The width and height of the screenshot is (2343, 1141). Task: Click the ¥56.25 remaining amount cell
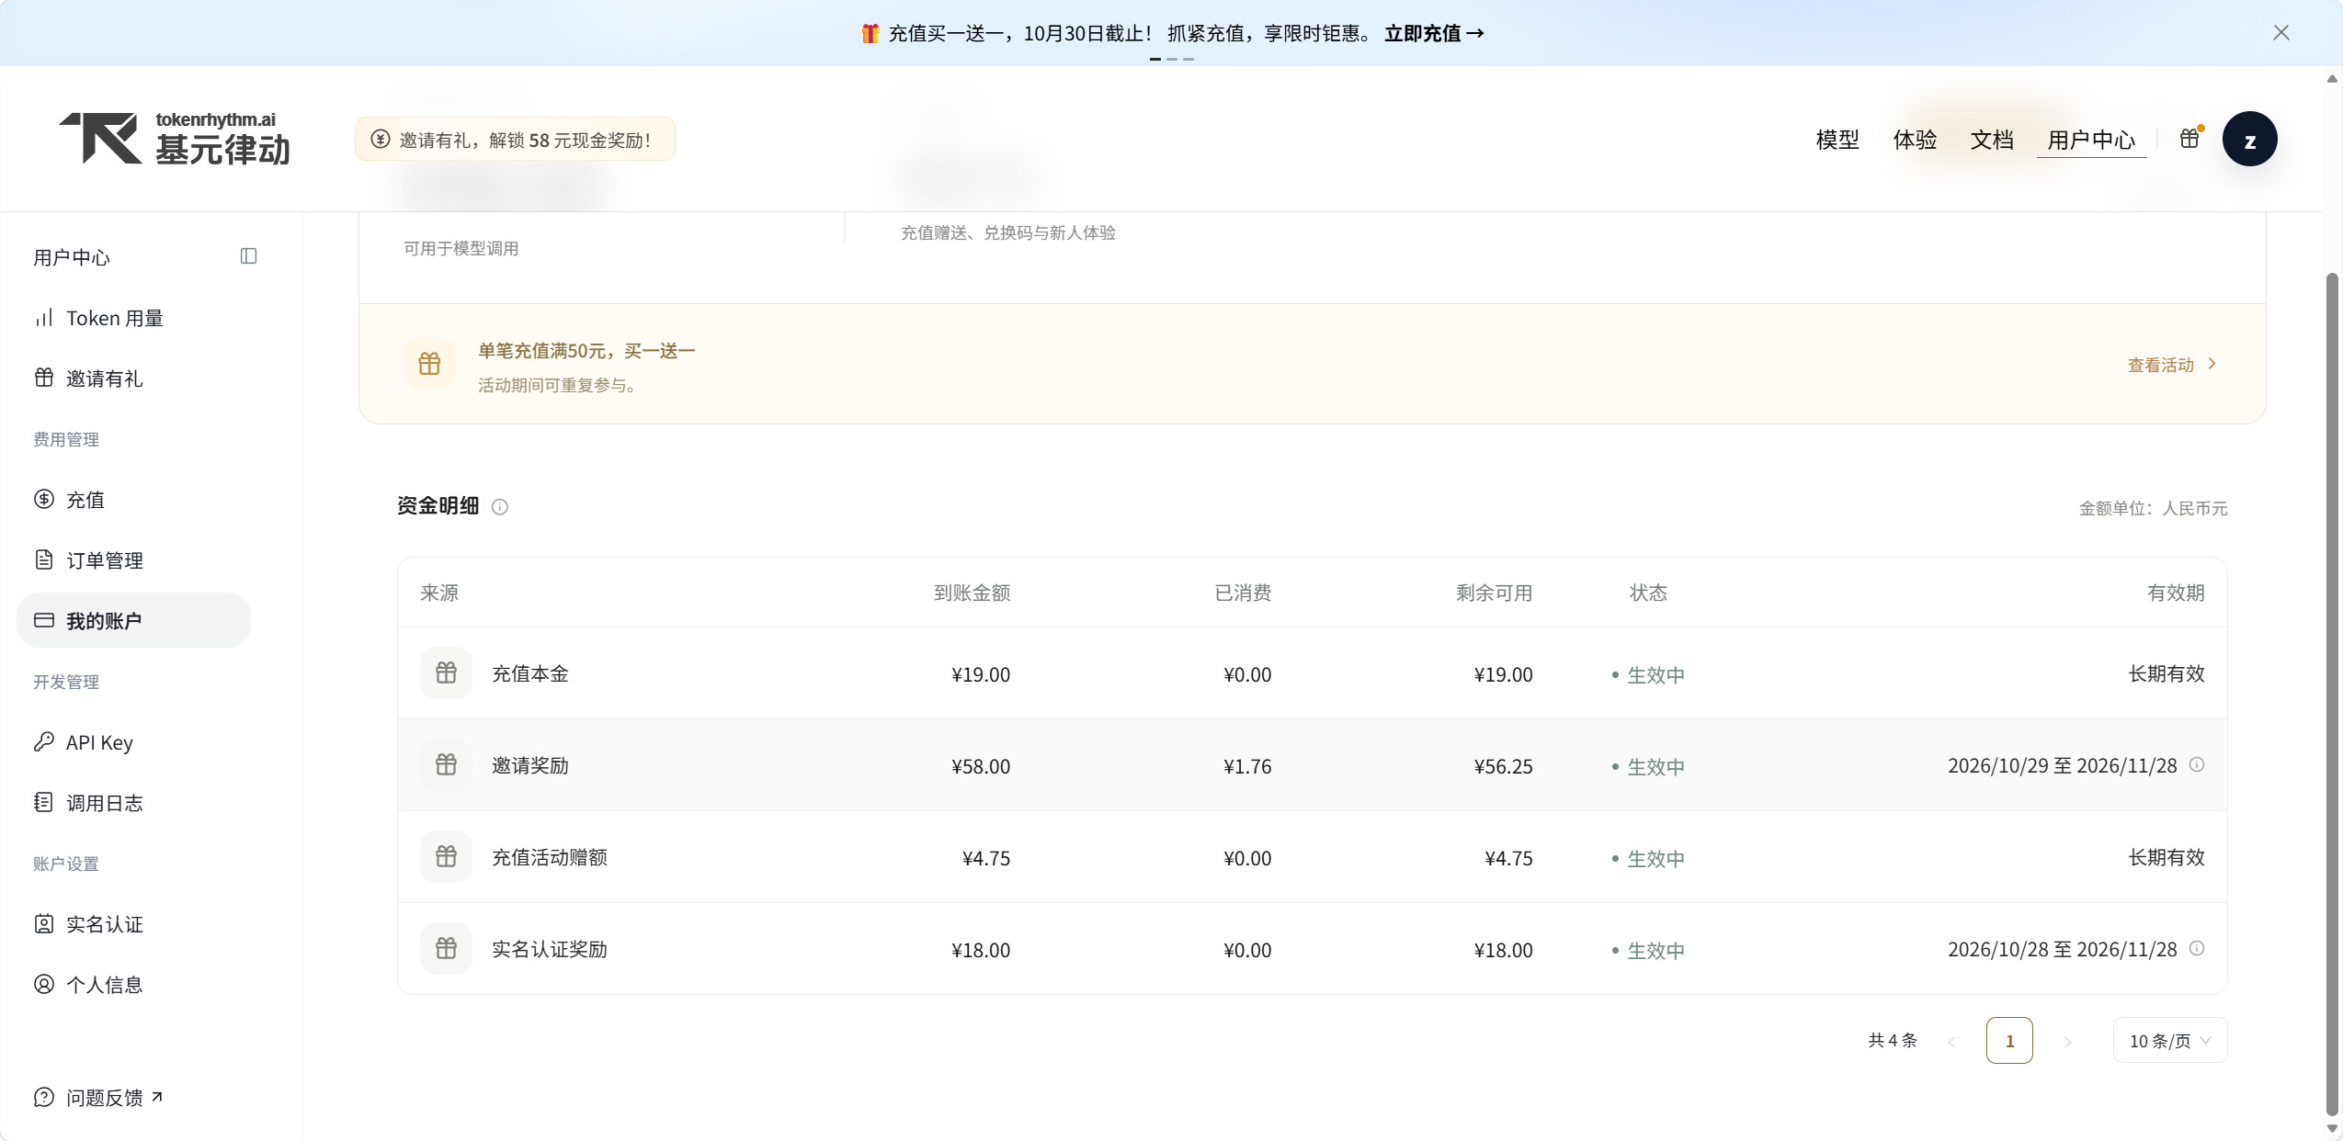[1503, 766]
